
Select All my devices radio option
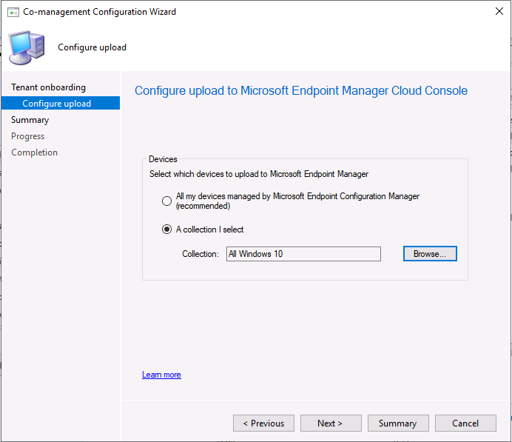(x=166, y=201)
